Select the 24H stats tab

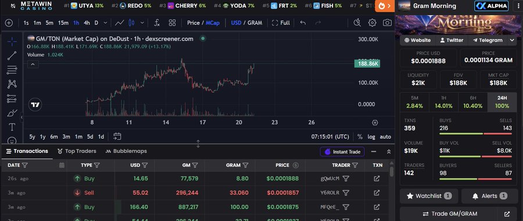point(502,102)
